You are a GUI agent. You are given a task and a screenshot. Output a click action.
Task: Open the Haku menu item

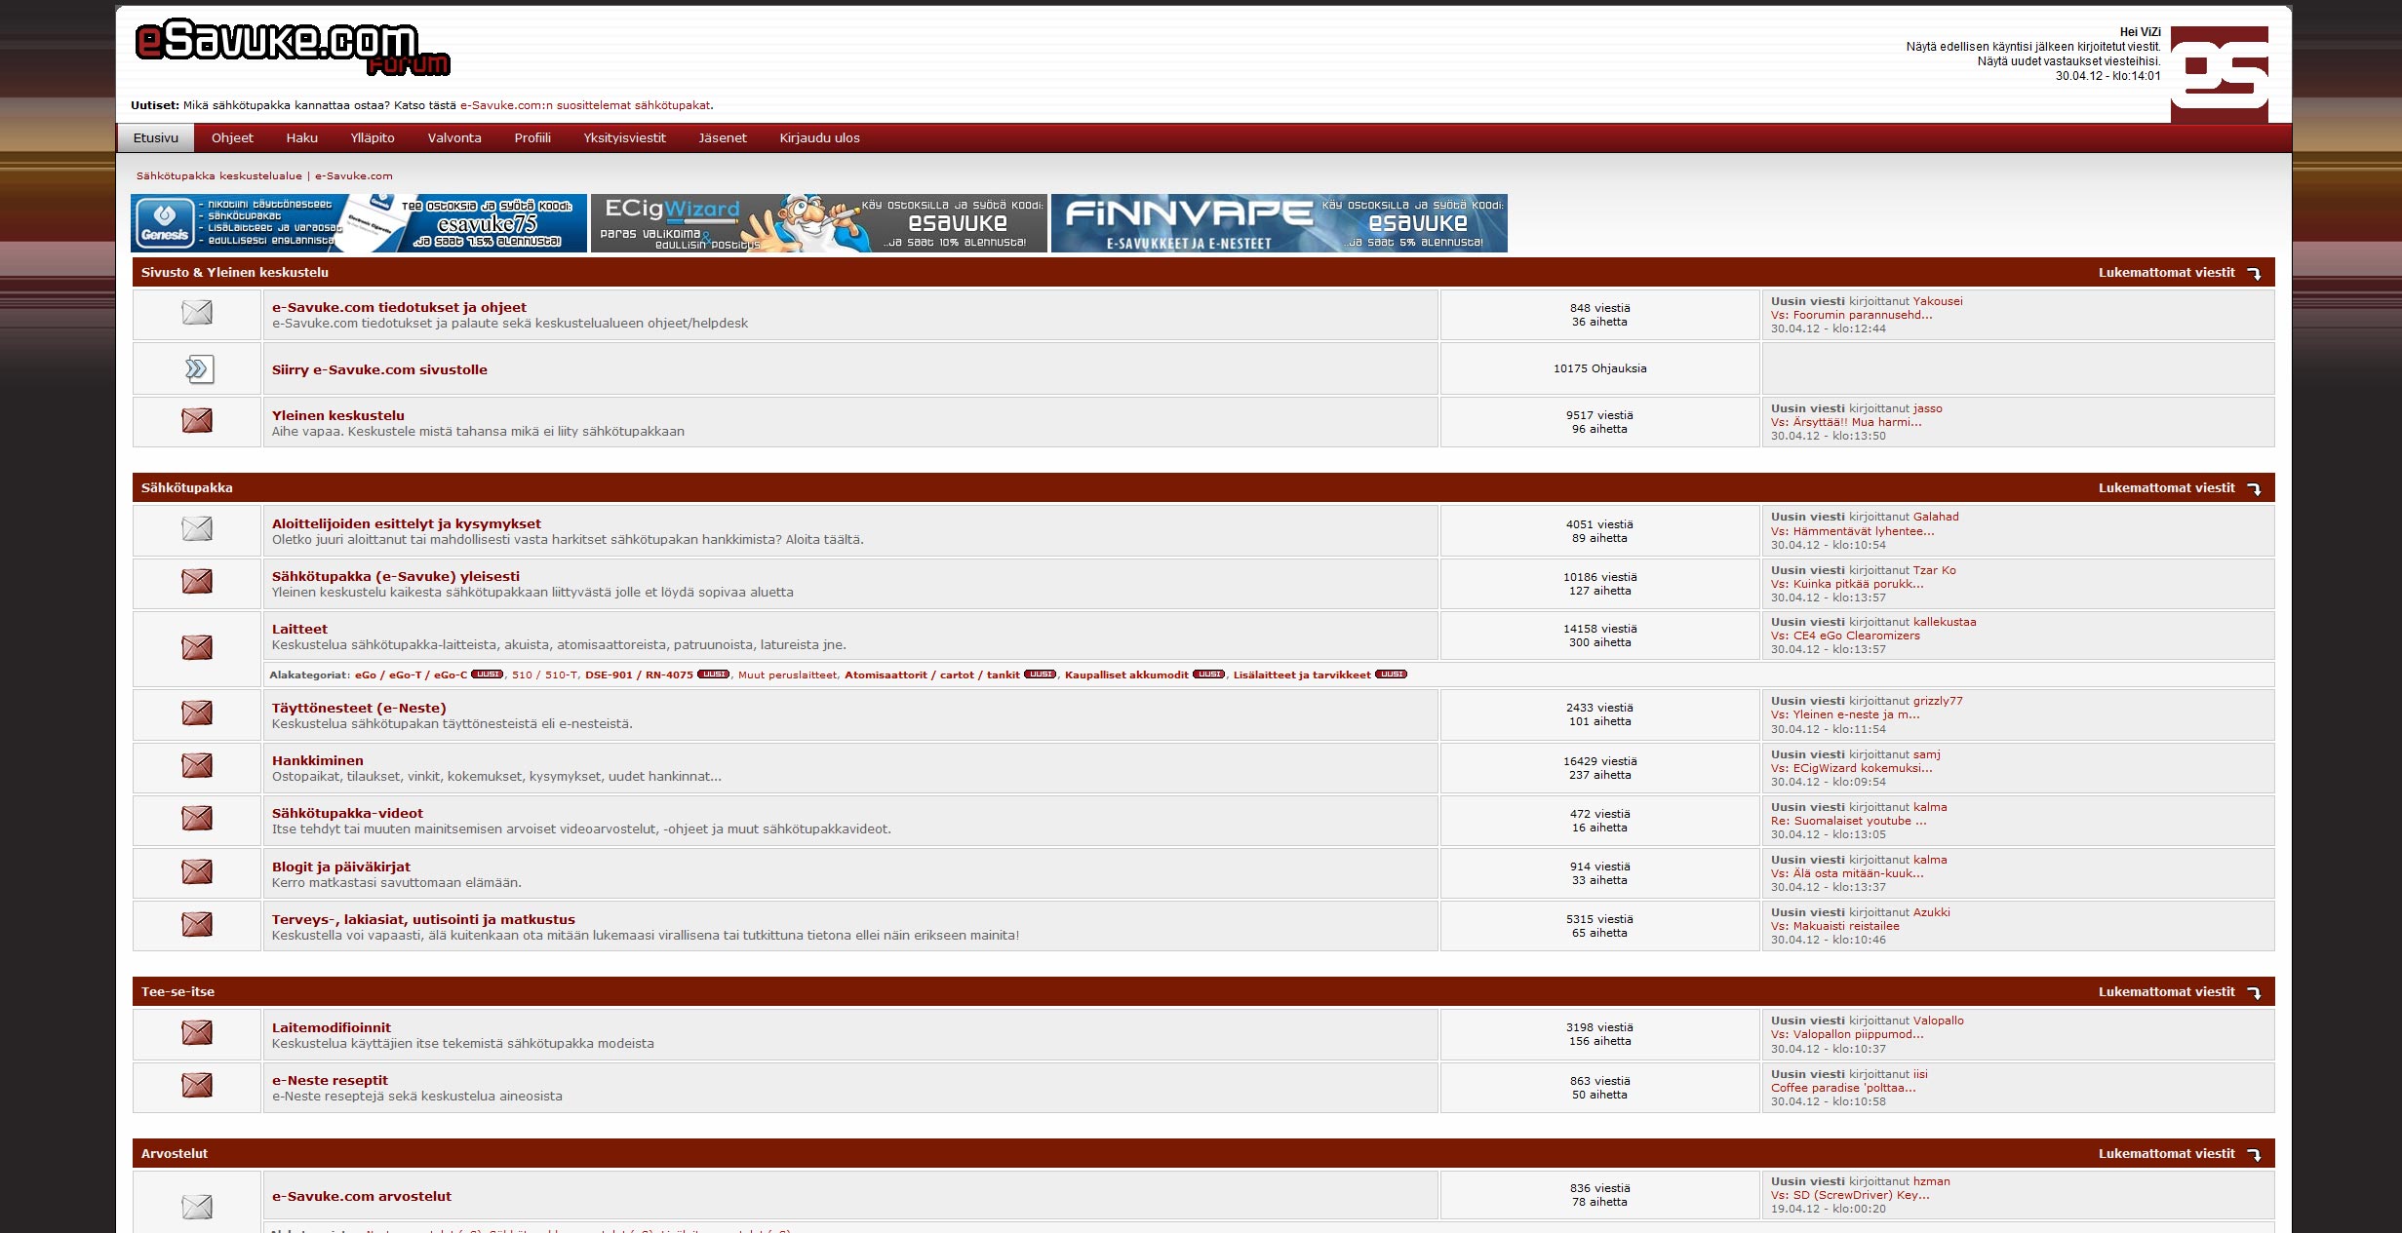pyautogui.click(x=302, y=137)
